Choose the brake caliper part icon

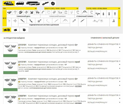point(26,12)
